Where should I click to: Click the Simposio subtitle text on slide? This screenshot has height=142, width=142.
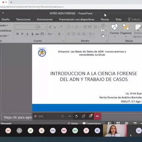pyautogui.click(x=92, y=53)
